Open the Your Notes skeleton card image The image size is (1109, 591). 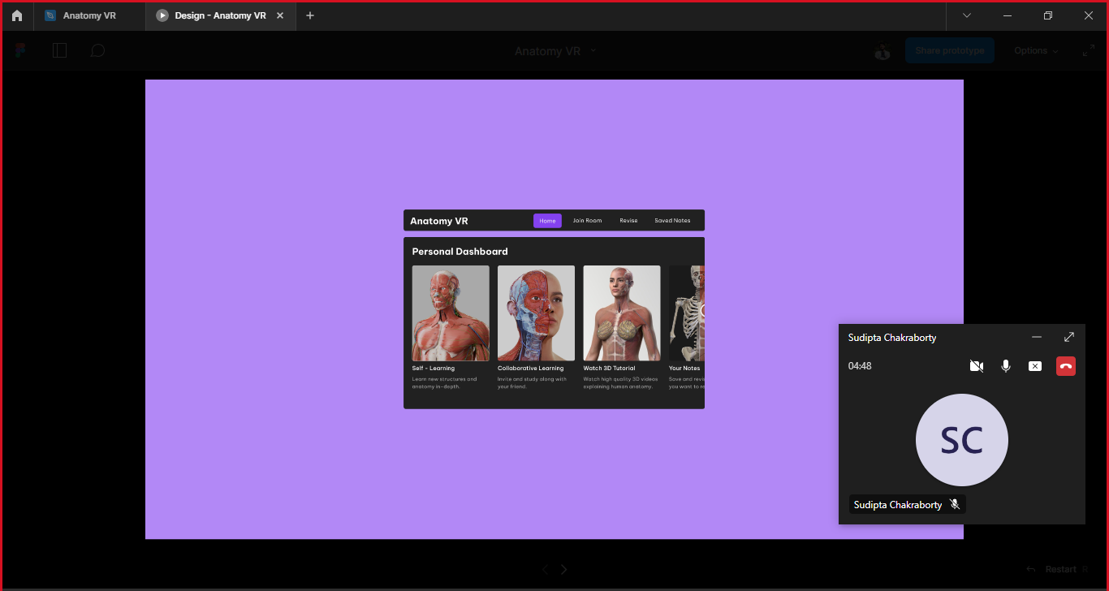point(687,313)
